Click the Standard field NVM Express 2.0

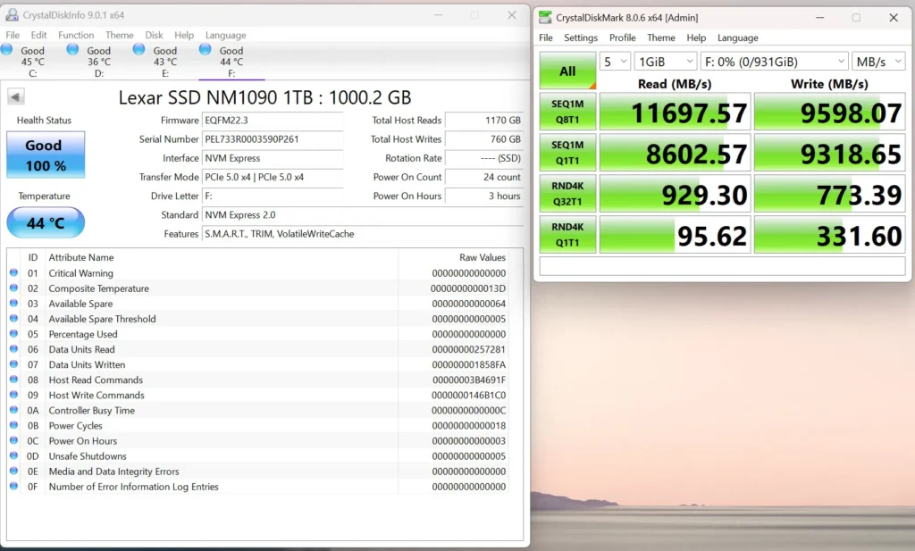click(363, 215)
